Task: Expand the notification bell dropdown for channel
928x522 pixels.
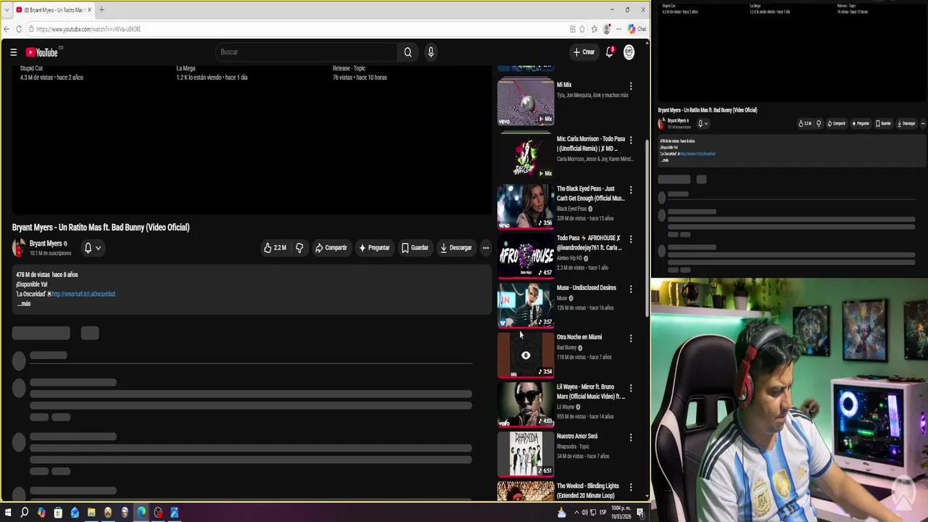Action: [x=92, y=248]
